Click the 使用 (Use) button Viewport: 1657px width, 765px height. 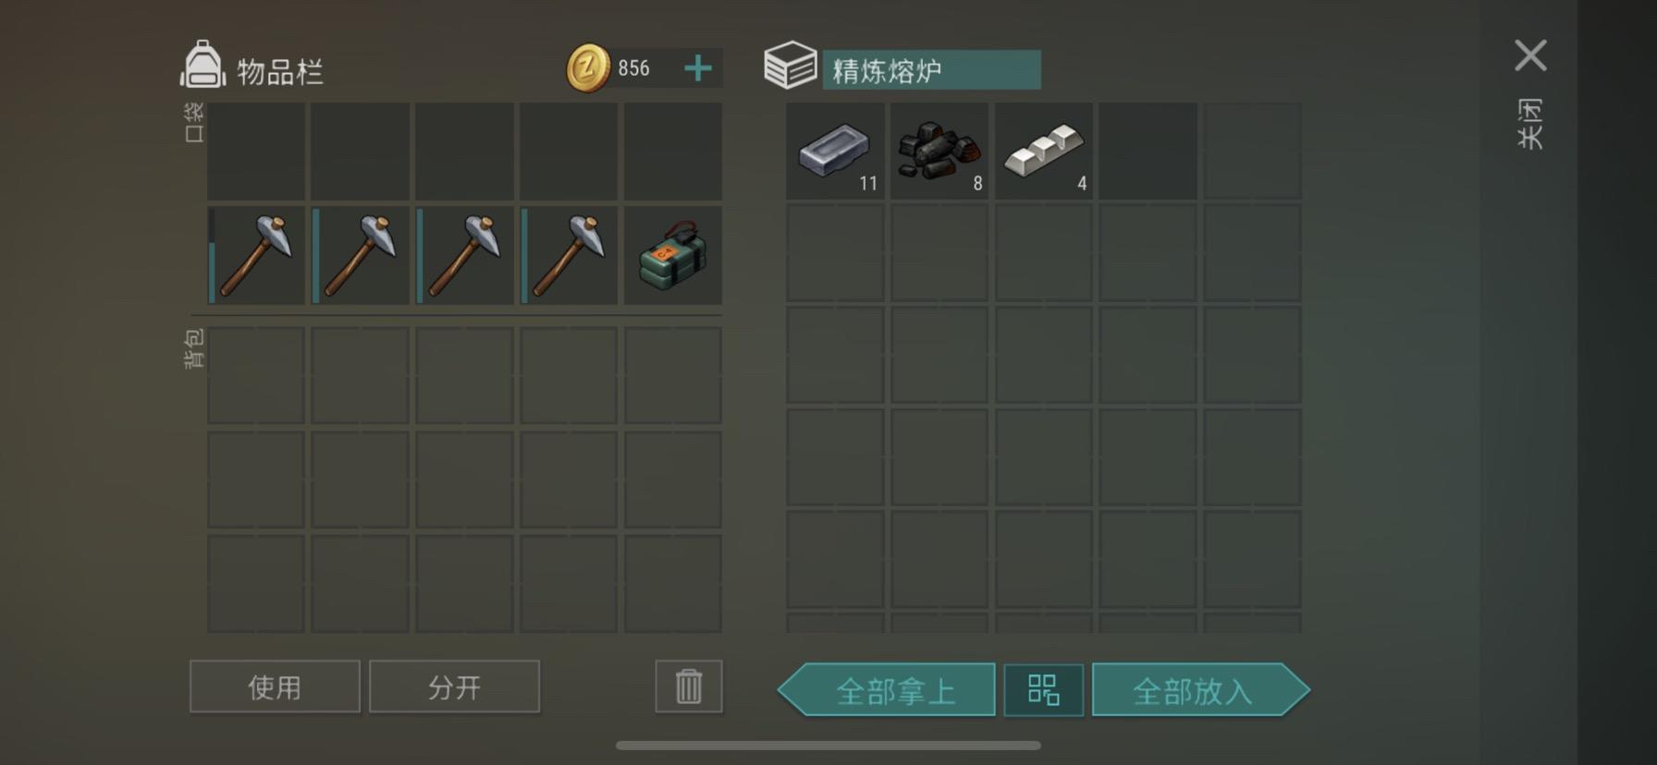point(275,686)
